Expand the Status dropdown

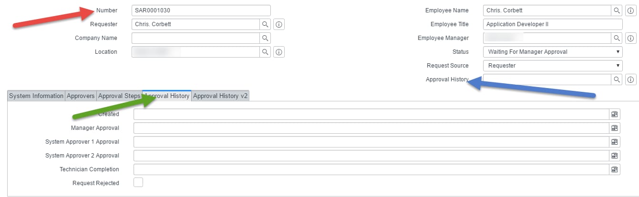(553, 52)
